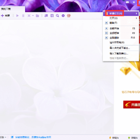Click the X icon beside 全部删除

click(x=106, y=38)
